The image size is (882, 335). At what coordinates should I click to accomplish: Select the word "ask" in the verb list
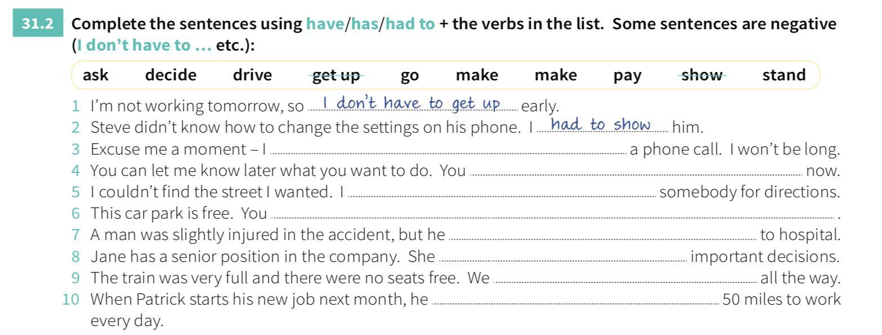[x=96, y=75]
